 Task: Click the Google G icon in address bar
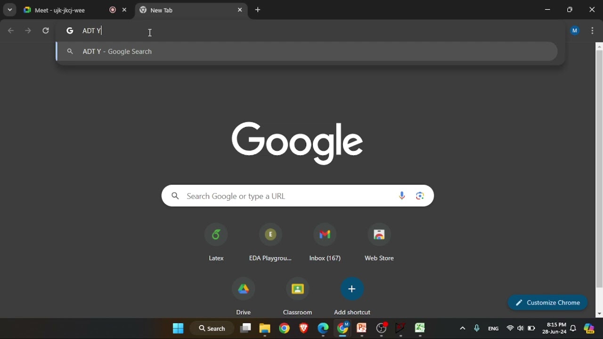point(70,31)
